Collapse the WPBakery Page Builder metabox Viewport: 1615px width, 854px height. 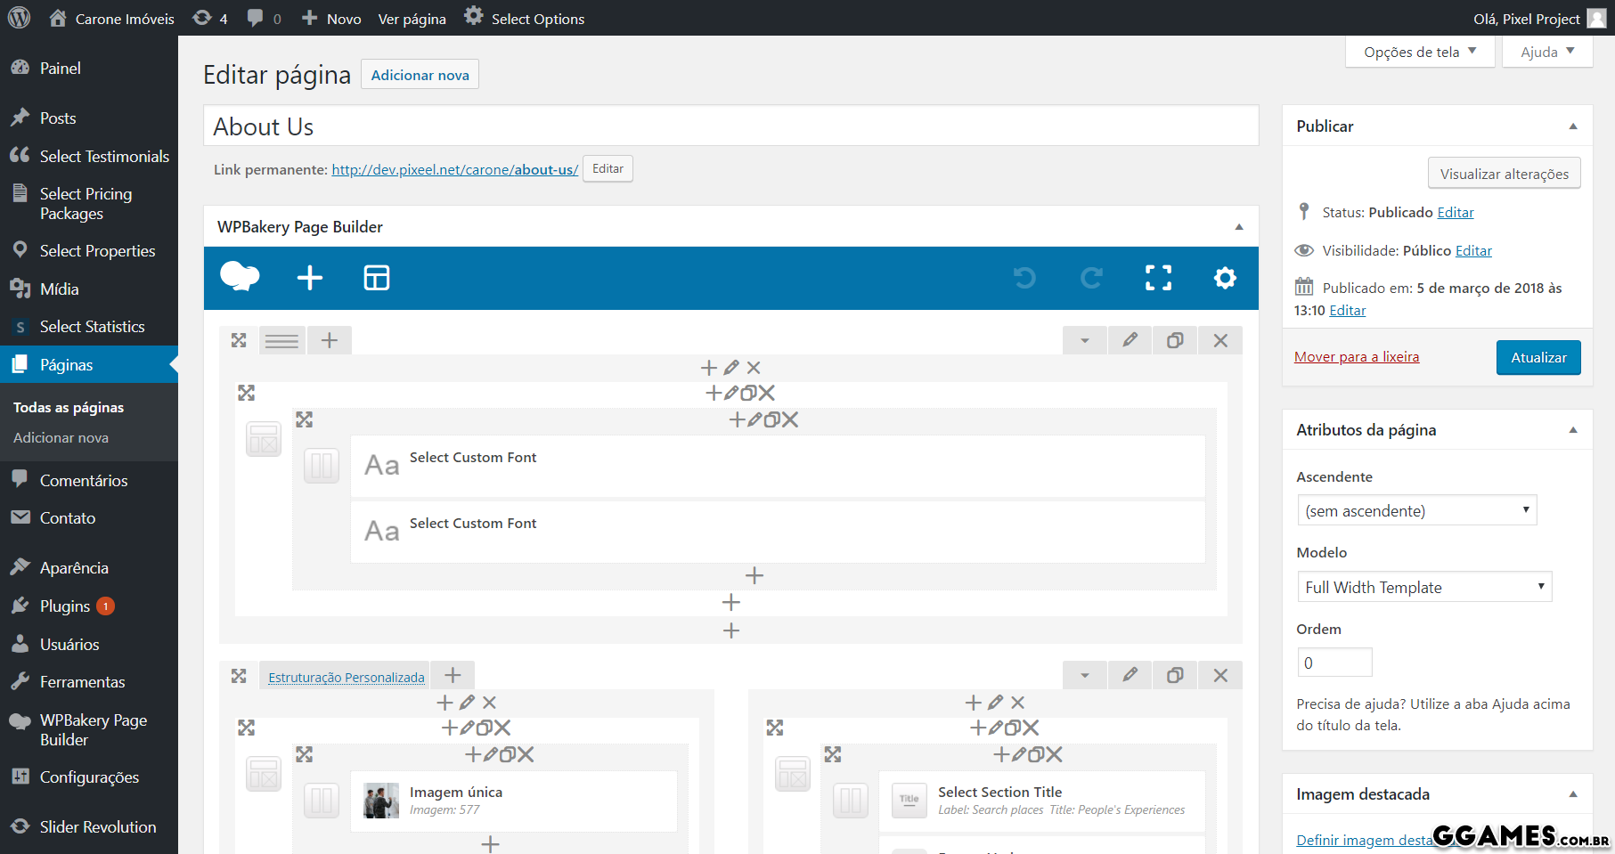pos(1238,227)
